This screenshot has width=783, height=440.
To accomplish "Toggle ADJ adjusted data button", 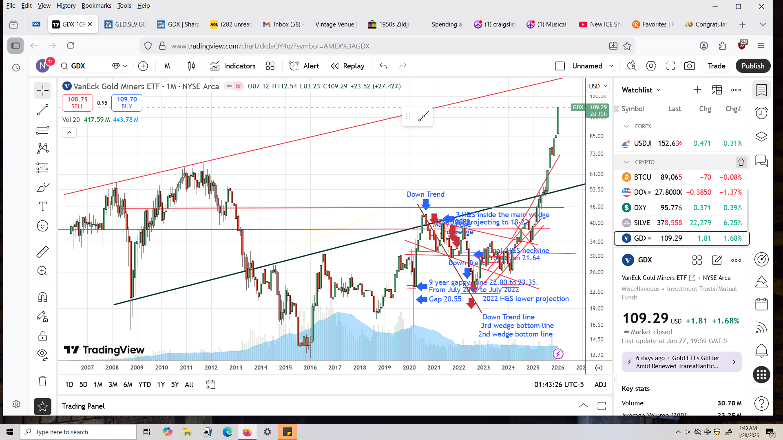I will pos(600,385).
